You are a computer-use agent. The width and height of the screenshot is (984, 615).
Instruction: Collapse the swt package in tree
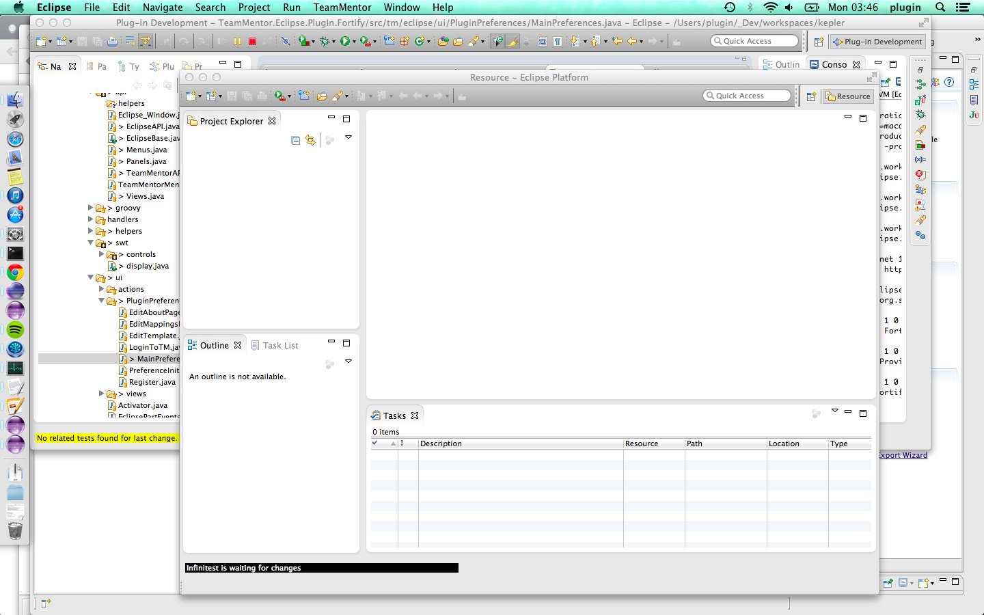[x=91, y=243]
